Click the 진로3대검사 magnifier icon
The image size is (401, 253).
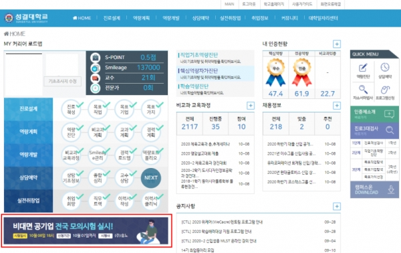click(x=390, y=130)
